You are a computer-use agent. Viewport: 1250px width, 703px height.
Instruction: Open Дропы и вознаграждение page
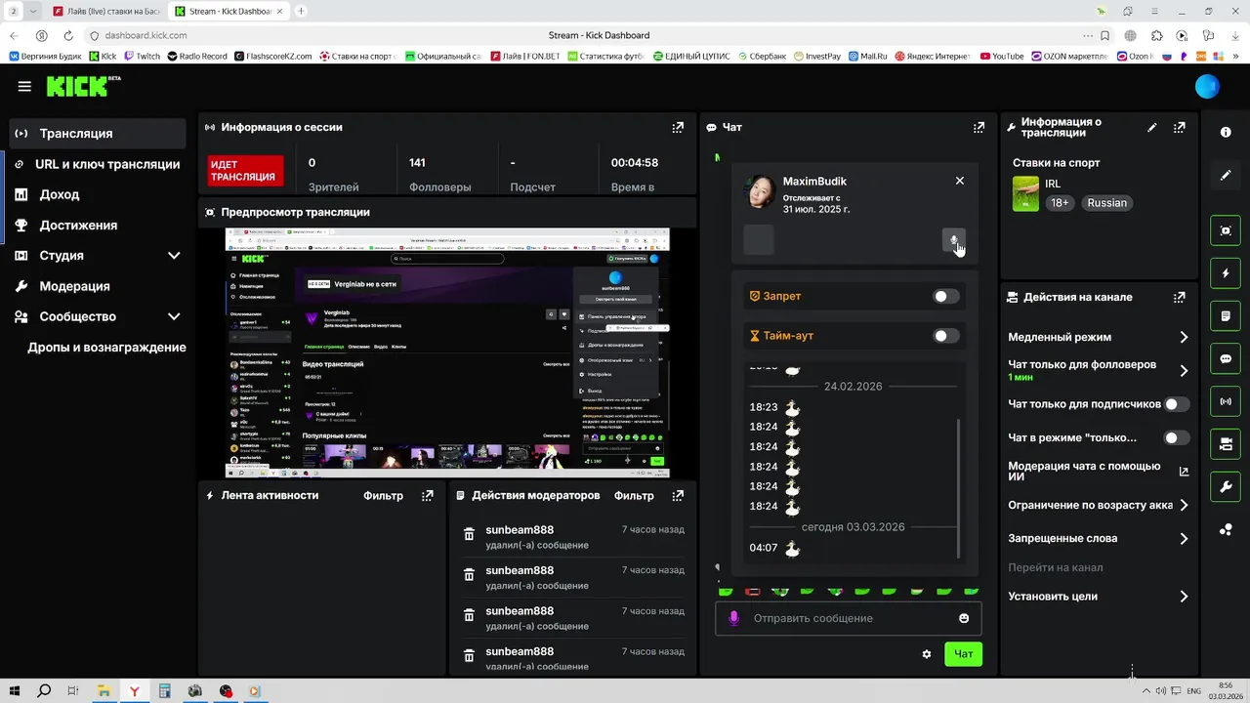106,348
